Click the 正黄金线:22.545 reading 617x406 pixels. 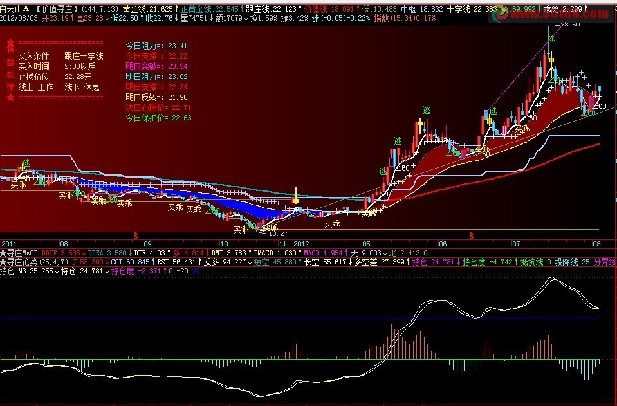[209, 8]
